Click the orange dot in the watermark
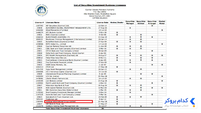201x113 pixels. 194,106
